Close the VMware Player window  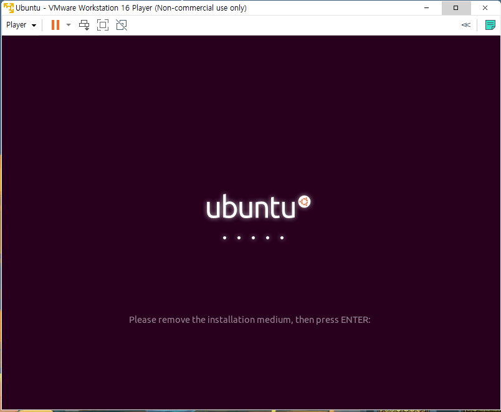[485, 7]
